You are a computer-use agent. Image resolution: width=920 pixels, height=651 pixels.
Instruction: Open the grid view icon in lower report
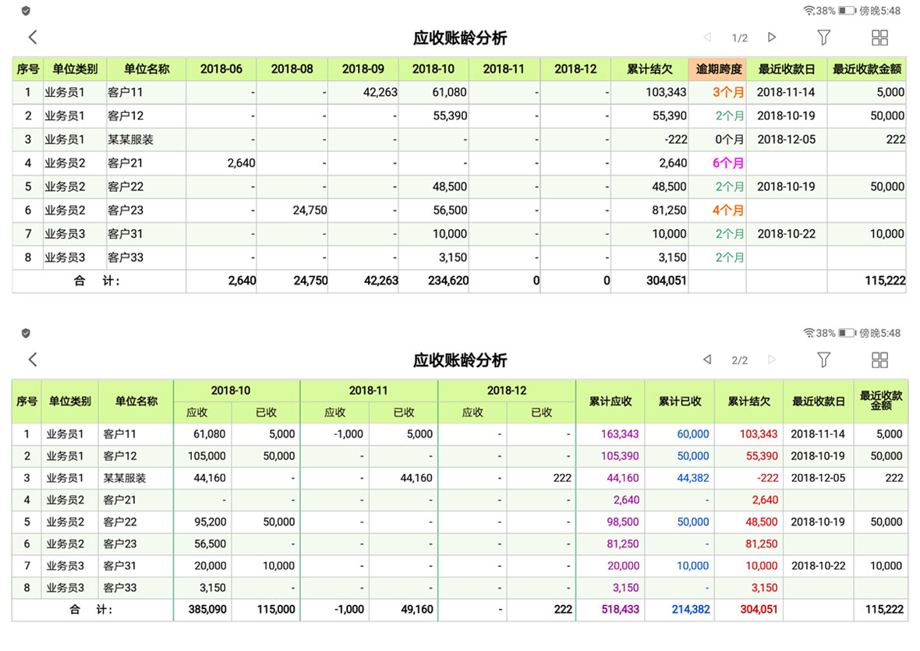click(879, 359)
